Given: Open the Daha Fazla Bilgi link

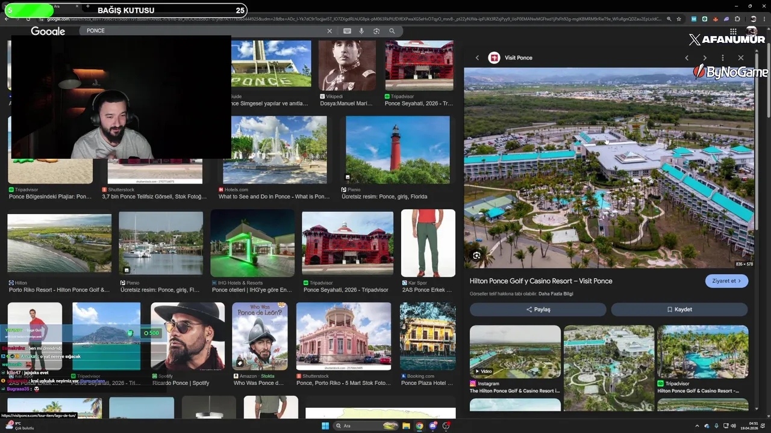Looking at the screenshot, I should click(x=555, y=294).
